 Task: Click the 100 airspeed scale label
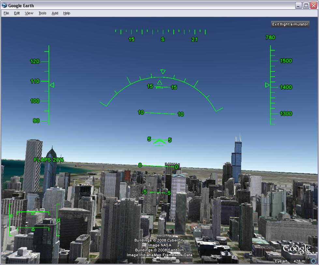35,101
